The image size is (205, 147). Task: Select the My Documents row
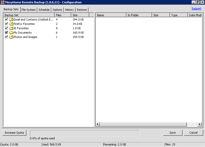(48, 33)
